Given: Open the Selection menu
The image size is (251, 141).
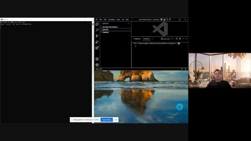Looking at the screenshot, I should [x=111, y=20].
